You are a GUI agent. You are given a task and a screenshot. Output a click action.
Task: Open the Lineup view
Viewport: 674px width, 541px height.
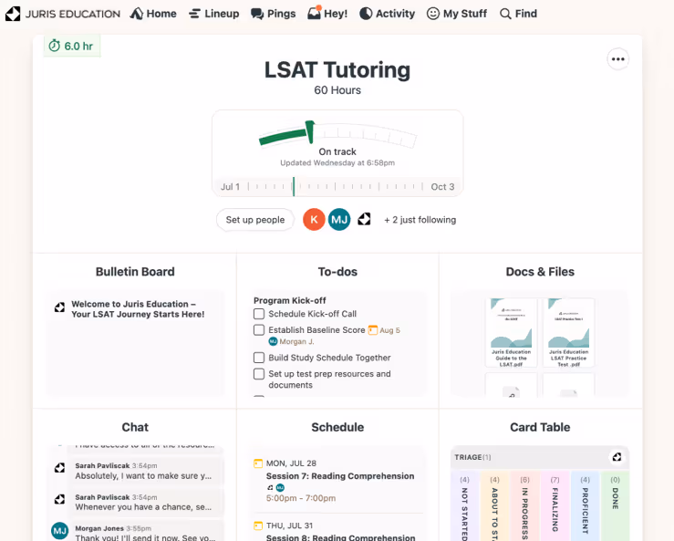pyautogui.click(x=214, y=14)
